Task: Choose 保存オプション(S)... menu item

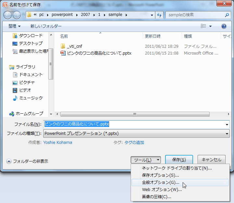Action: pyautogui.click(x=180, y=175)
